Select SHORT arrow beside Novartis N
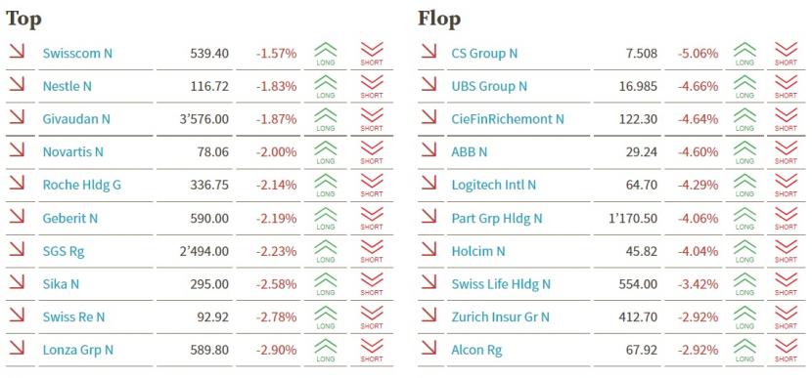812x378 pixels. [372, 152]
